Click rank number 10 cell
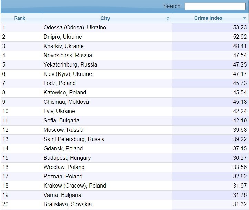This screenshot has height=210, width=249. [x=21, y=111]
